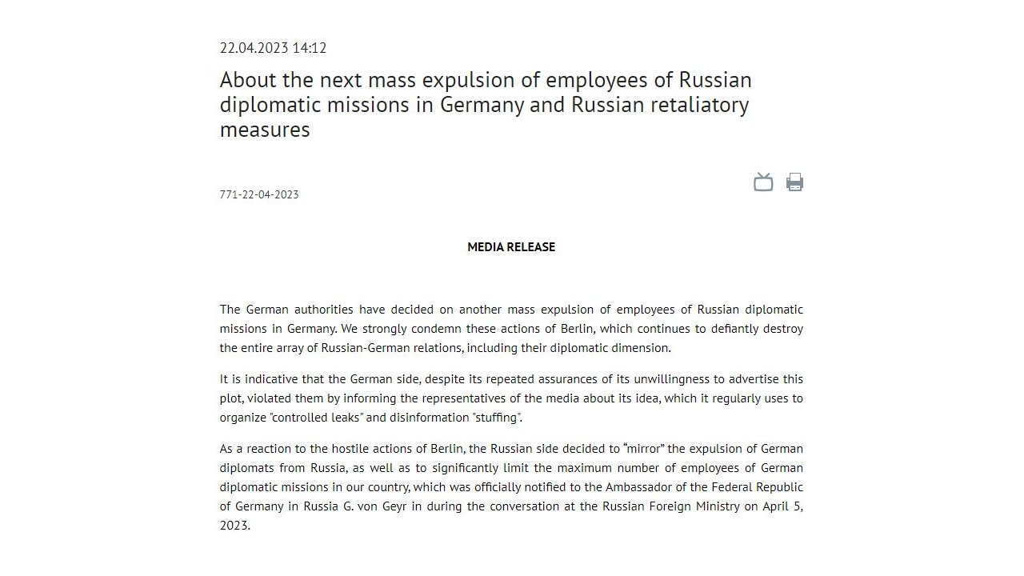Click the document number 771-22-04-2023
Viewport: 1024px width, 576px height.
click(259, 194)
